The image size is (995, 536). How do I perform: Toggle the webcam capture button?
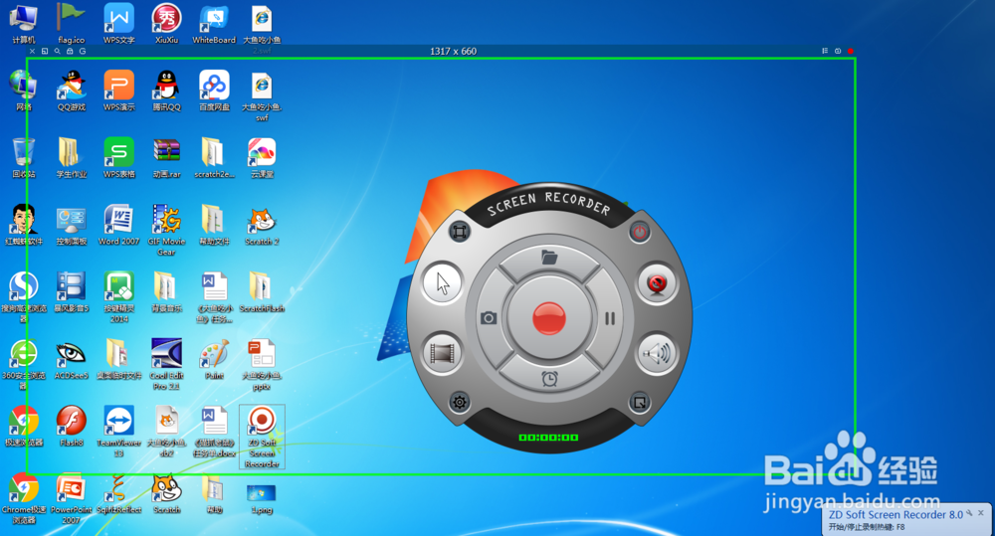pos(656,282)
